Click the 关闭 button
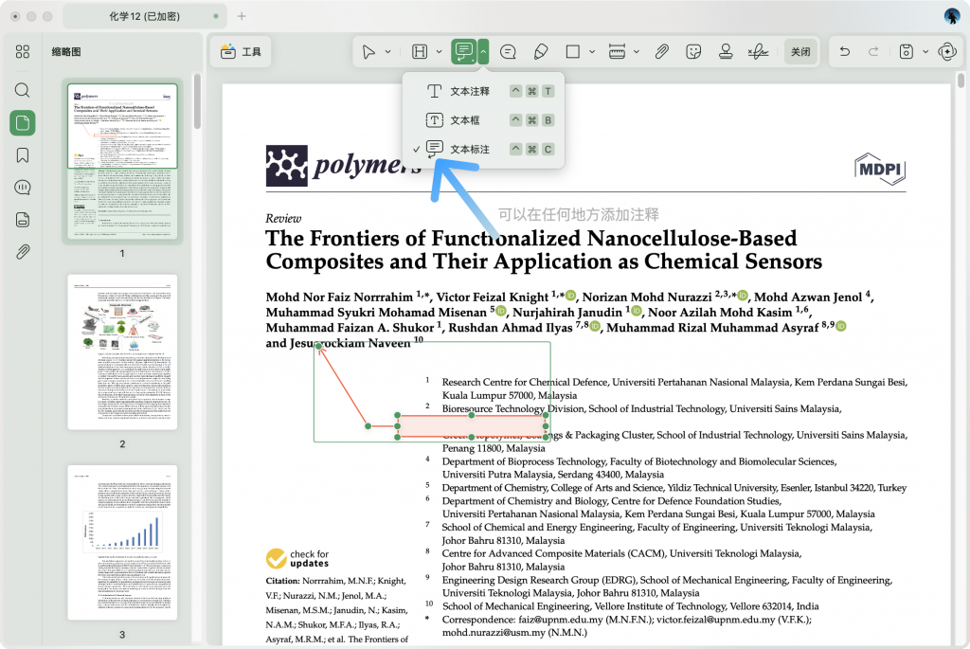Screen dimensions: 970x649 tap(800, 52)
